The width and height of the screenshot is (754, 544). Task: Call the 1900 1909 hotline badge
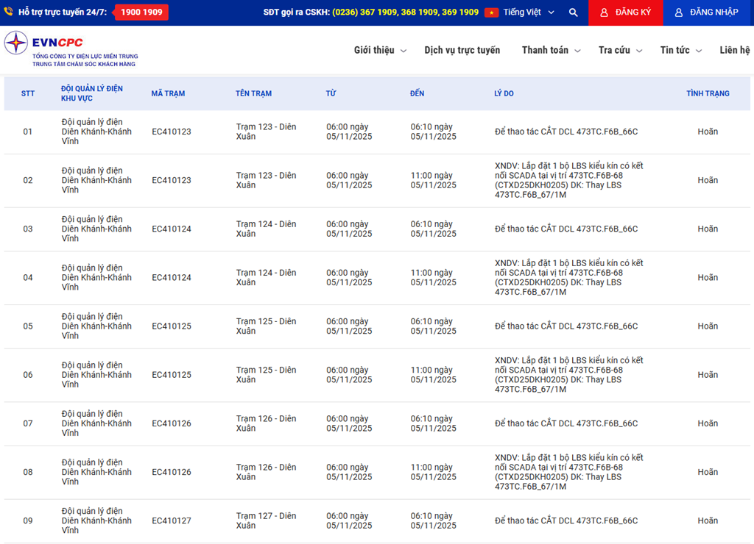pyautogui.click(x=141, y=12)
